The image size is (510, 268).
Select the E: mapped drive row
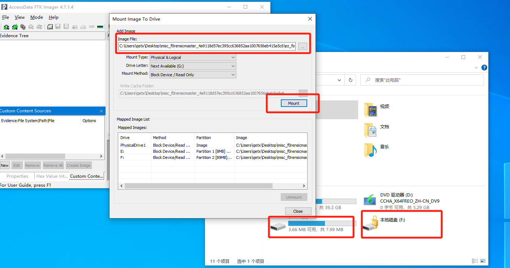click(213, 151)
